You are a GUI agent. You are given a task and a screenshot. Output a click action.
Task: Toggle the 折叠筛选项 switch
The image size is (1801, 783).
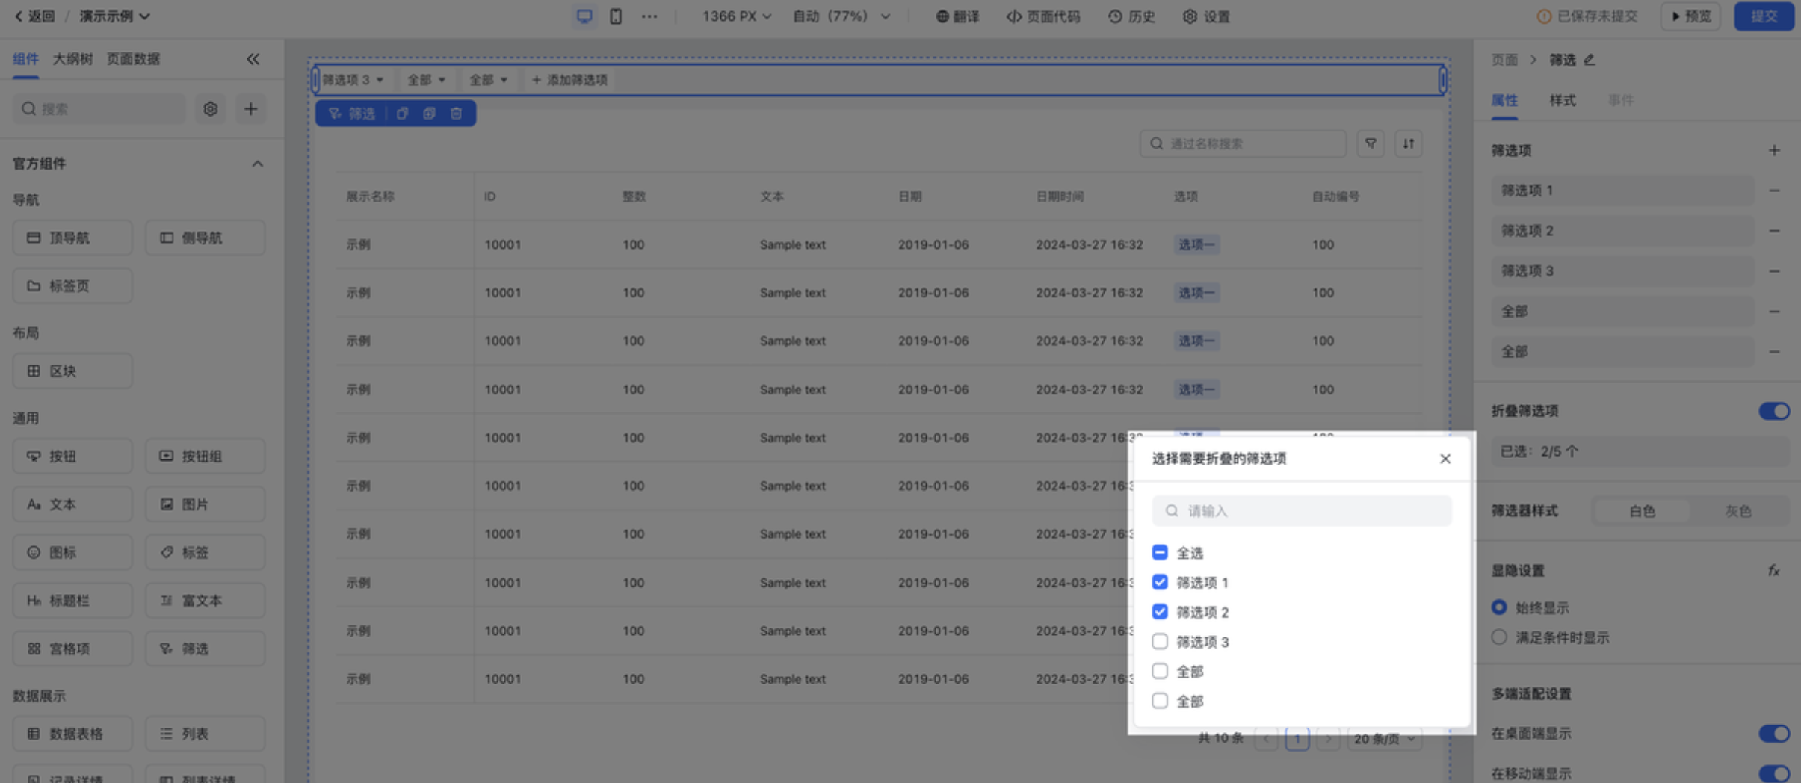1773,411
